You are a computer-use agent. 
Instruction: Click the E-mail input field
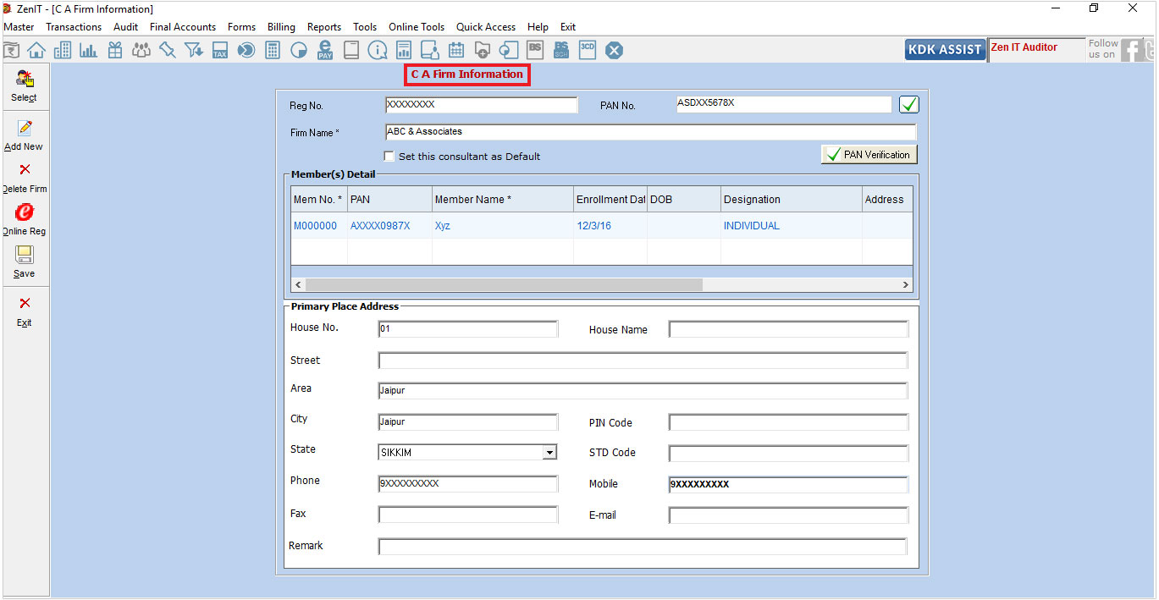click(787, 515)
